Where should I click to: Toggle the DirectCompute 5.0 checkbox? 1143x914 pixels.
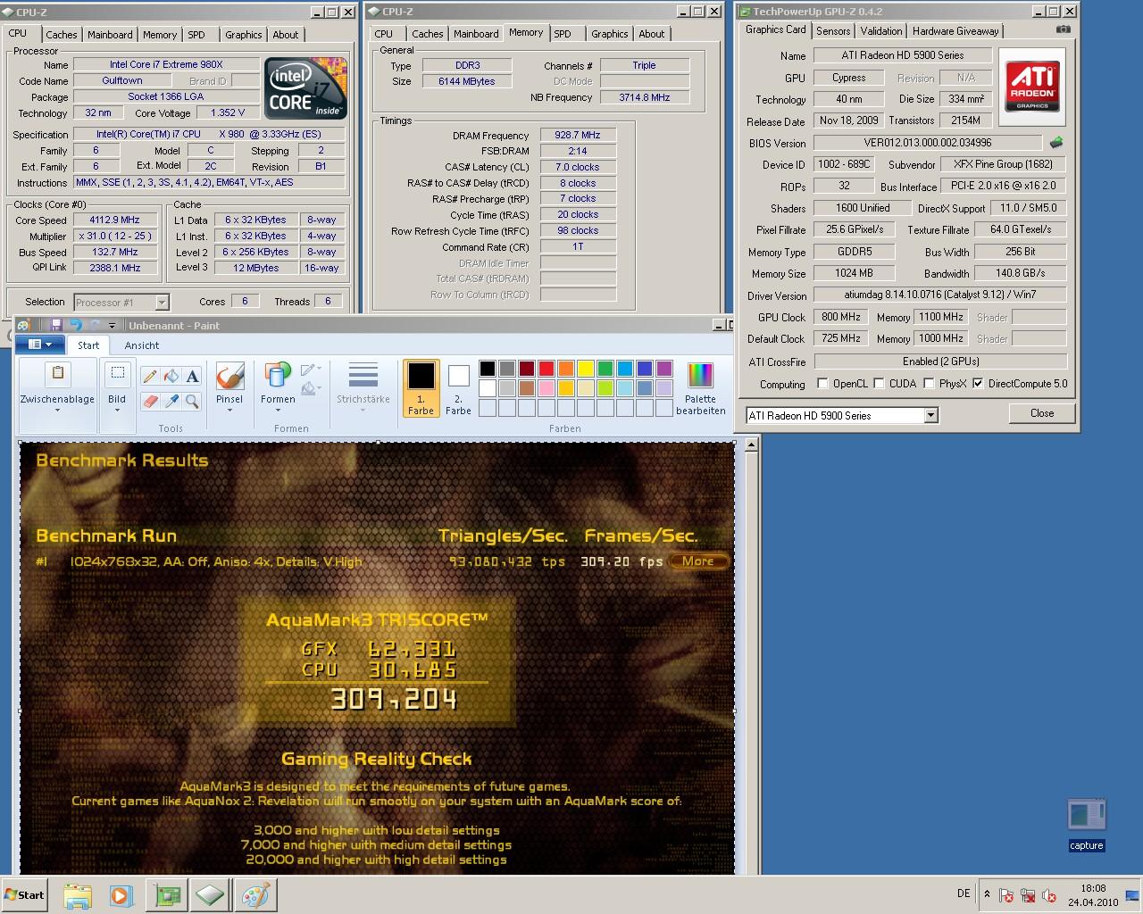[978, 384]
